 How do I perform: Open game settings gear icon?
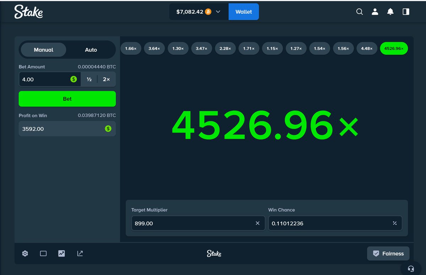(x=25, y=253)
